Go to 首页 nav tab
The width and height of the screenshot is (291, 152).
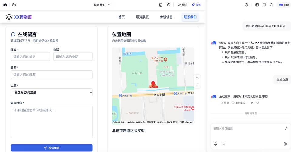pyautogui.click(x=121, y=17)
